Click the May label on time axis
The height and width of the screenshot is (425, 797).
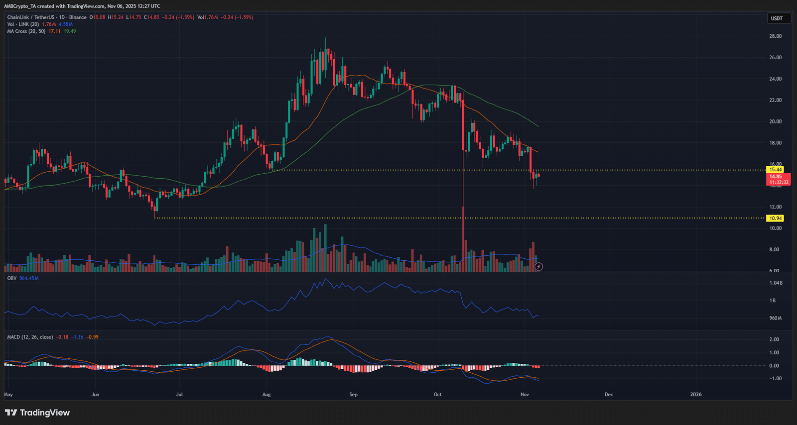point(8,395)
